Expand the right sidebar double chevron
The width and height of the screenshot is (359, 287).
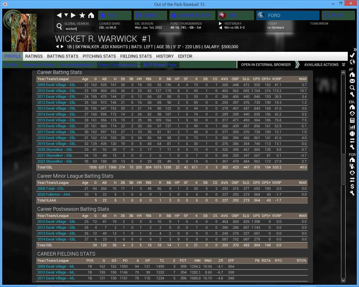355,50
